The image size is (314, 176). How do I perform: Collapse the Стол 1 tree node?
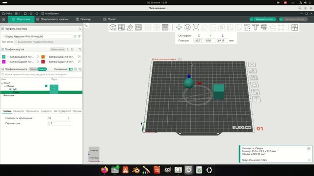coord(2,83)
